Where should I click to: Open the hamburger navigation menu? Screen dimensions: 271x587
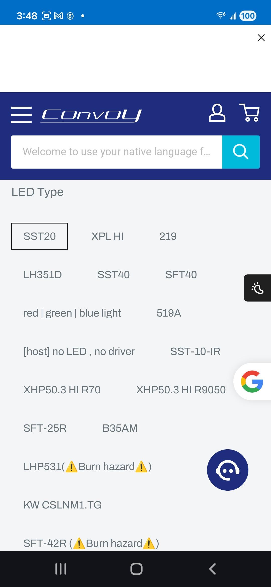click(x=22, y=115)
